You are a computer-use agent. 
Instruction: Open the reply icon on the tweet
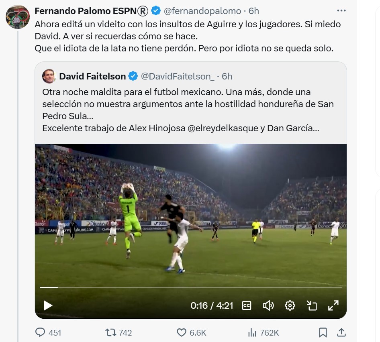pos(40,332)
